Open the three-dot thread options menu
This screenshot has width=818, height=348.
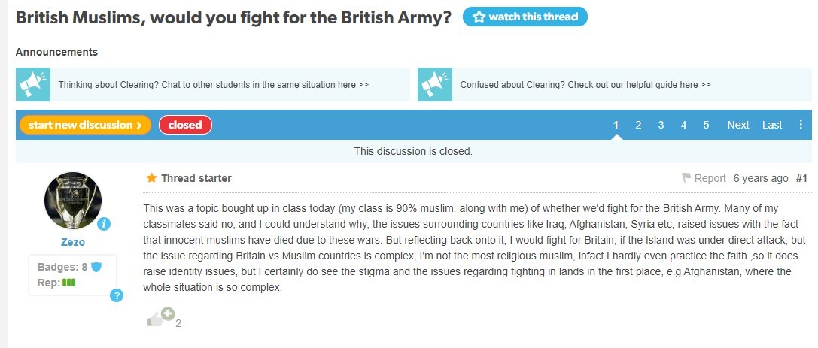coord(801,125)
